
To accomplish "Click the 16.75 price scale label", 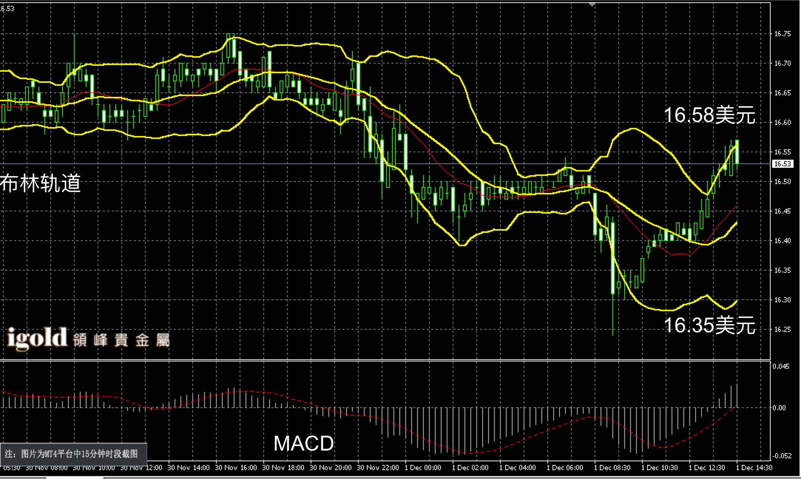I will (783, 34).
